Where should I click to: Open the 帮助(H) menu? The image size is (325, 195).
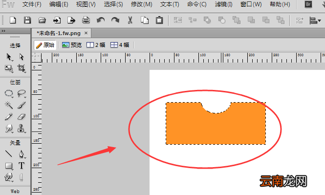click(x=280, y=4)
